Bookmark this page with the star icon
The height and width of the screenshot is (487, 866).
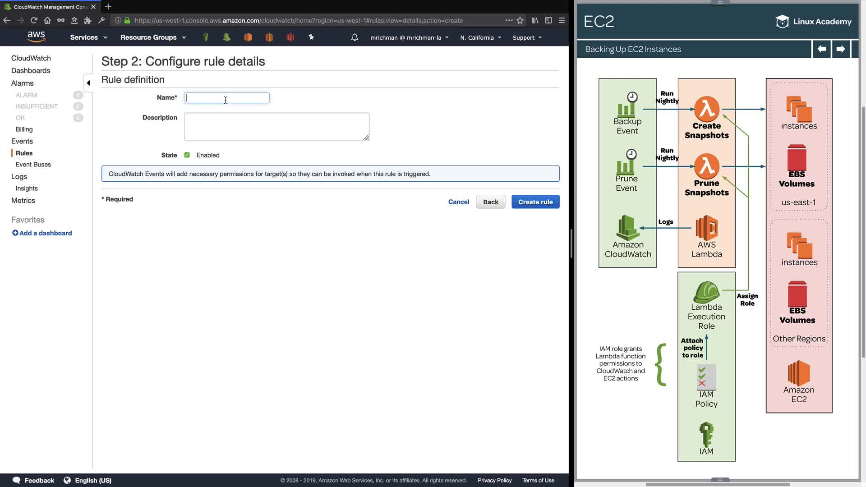click(520, 20)
